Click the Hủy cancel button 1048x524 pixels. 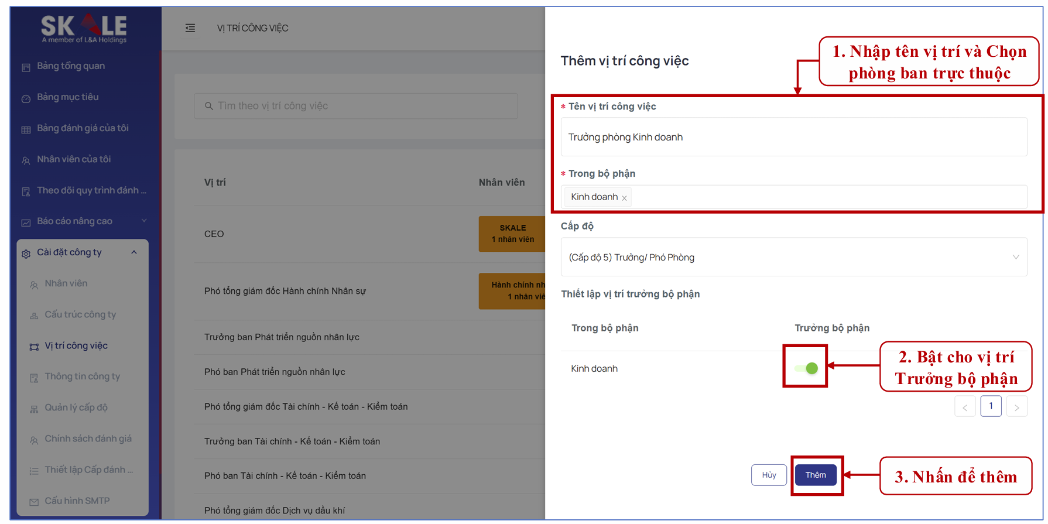(x=769, y=475)
